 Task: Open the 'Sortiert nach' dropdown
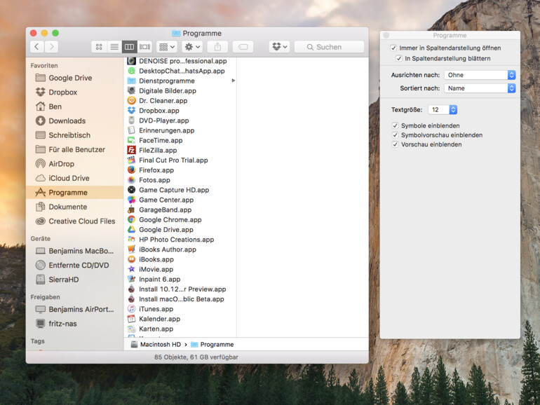pyautogui.click(x=480, y=88)
